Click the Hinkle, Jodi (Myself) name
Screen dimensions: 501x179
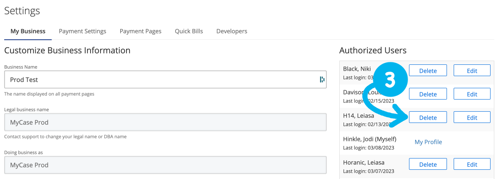(x=369, y=139)
